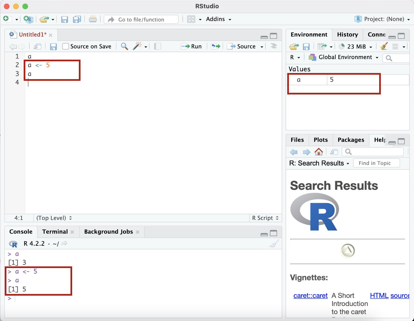Save the script from the editor toolbar
414x321 pixels.
[53, 47]
